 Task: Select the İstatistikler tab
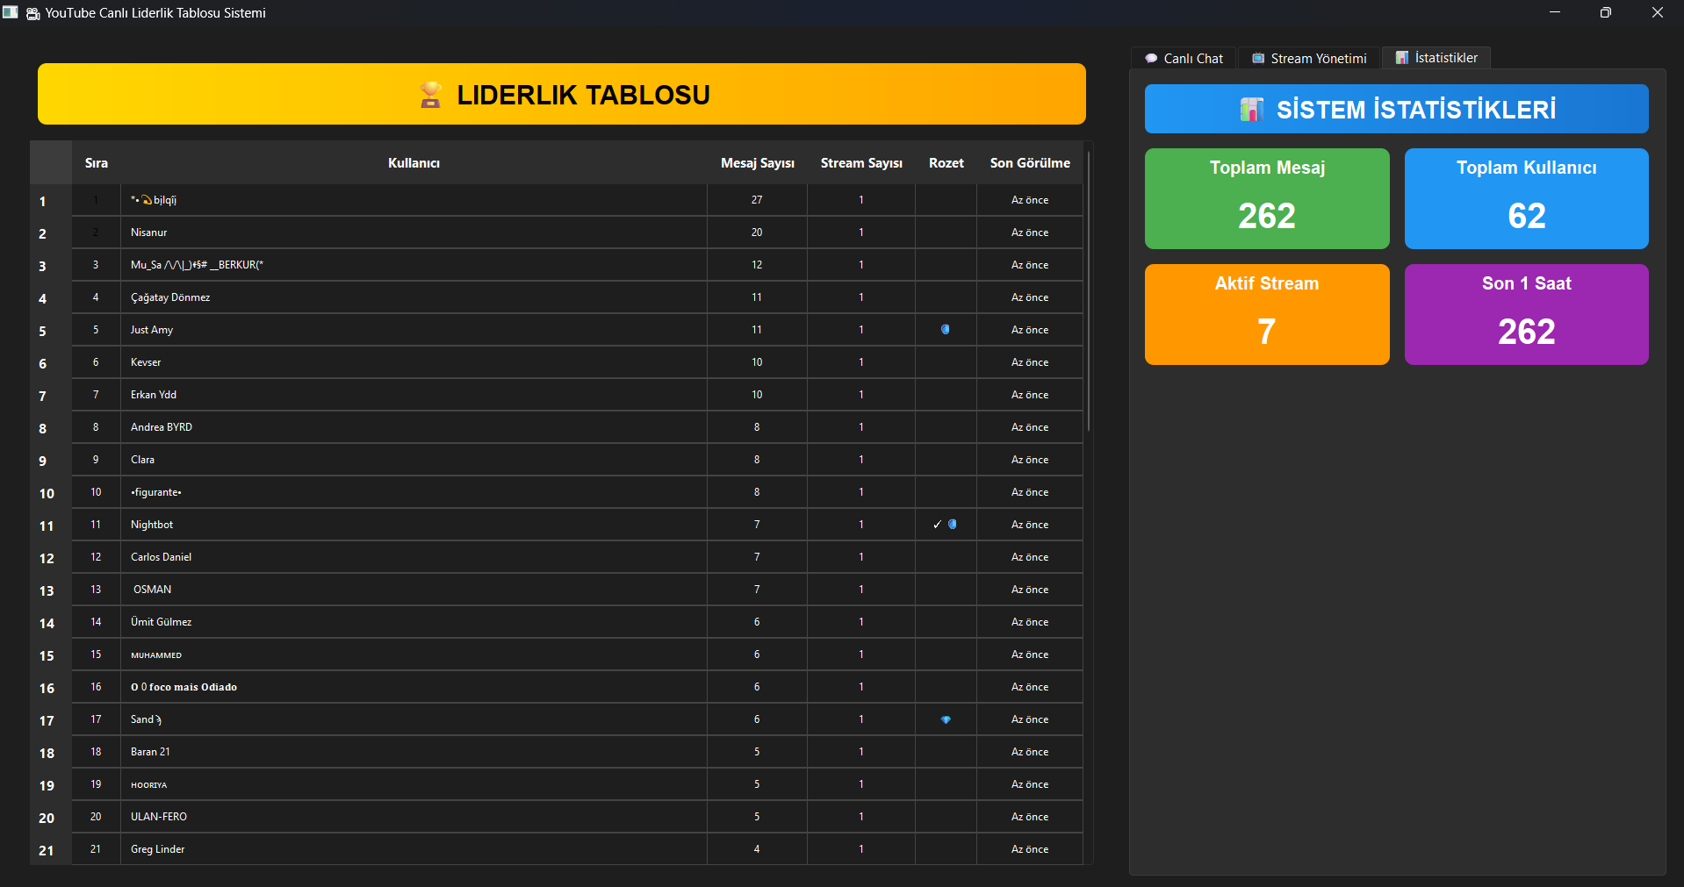pyautogui.click(x=1436, y=58)
